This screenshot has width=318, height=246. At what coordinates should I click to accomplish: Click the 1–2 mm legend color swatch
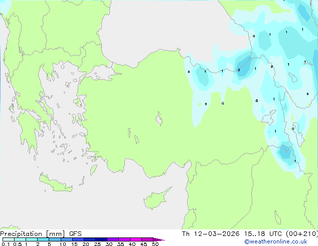point(32,239)
